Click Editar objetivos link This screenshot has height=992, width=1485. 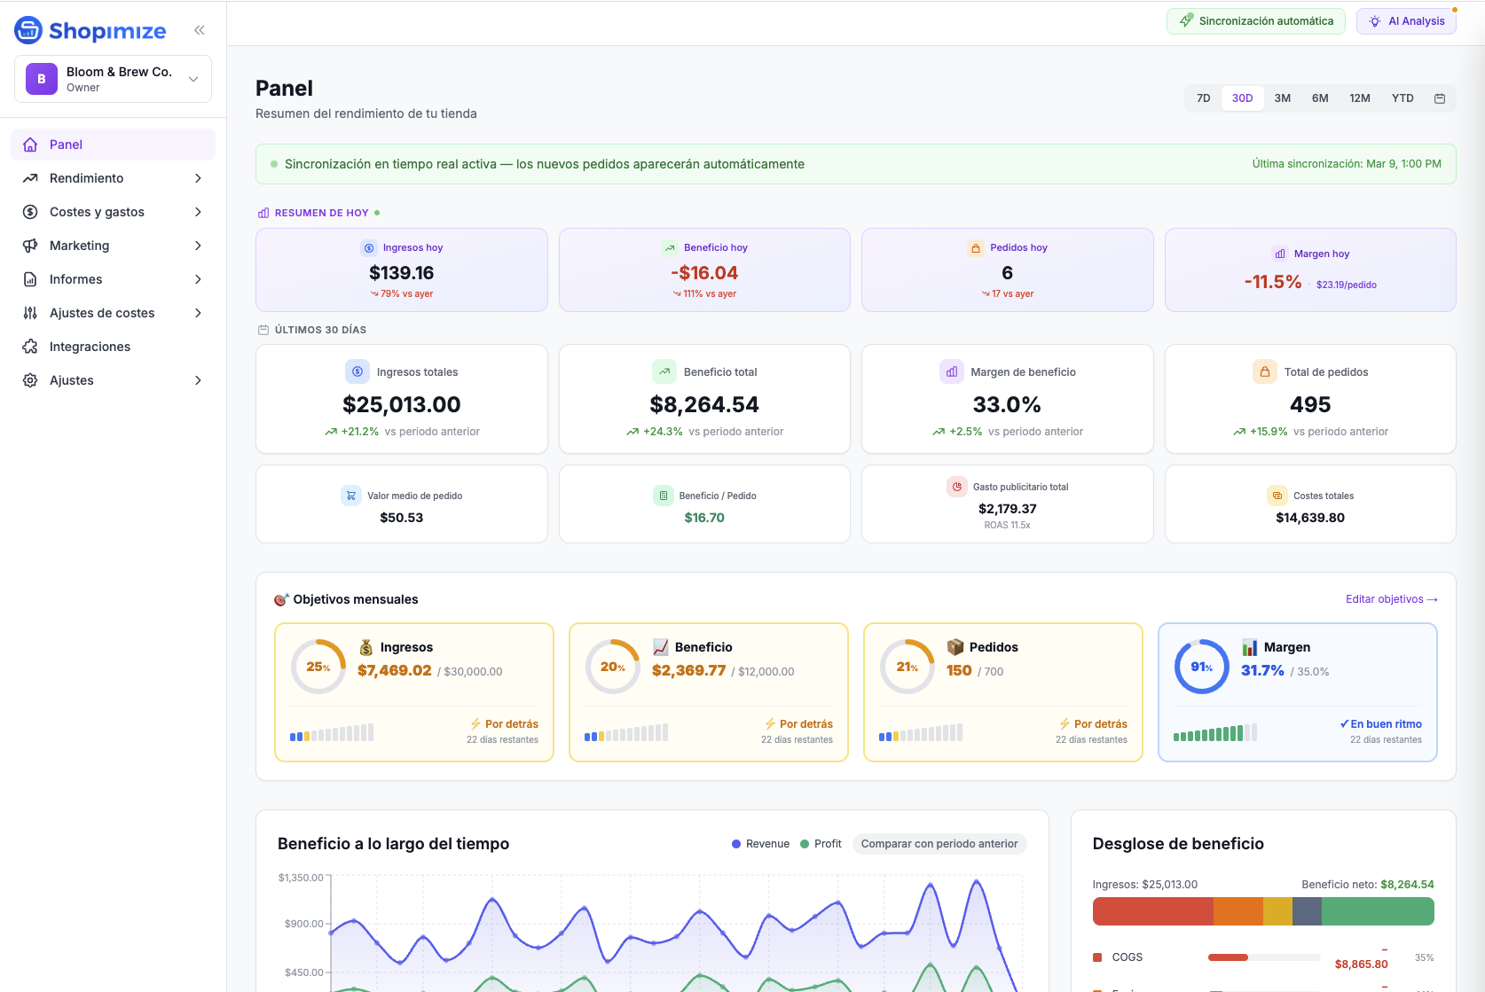coord(1392,599)
